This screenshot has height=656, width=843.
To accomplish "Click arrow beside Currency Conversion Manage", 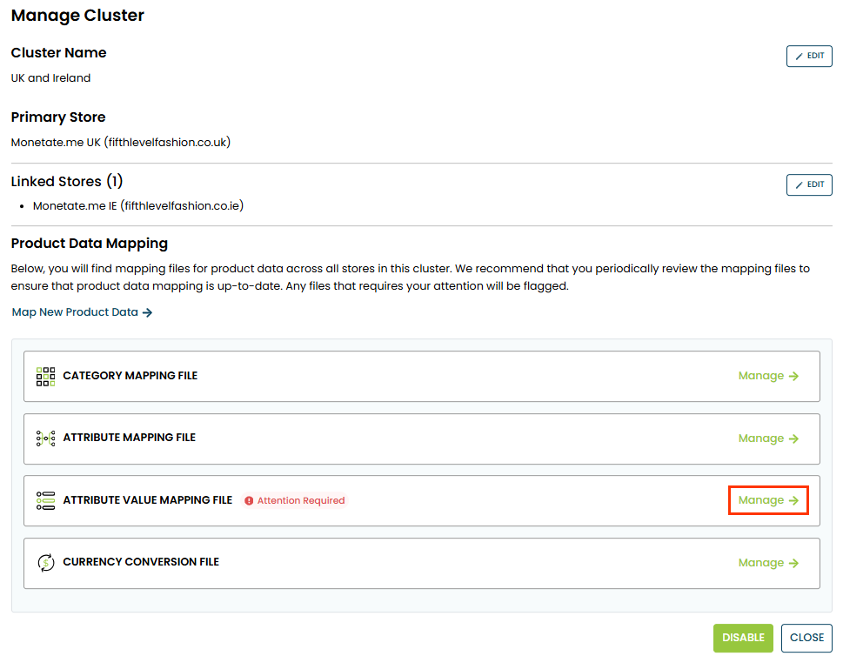I will tap(793, 564).
